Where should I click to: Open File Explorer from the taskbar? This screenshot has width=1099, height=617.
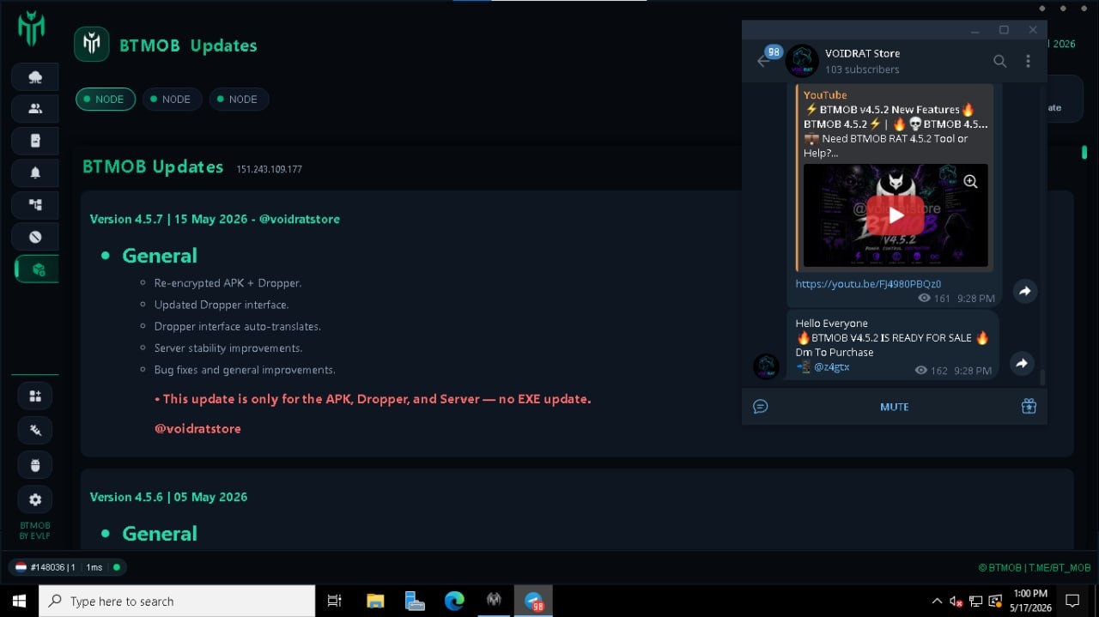pyautogui.click(x=375, y=601)
